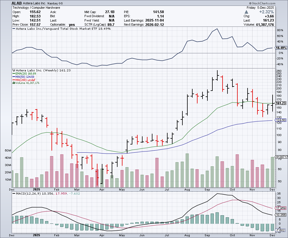Click the 18.49% relative strength value tag

(x=281, y=48)
